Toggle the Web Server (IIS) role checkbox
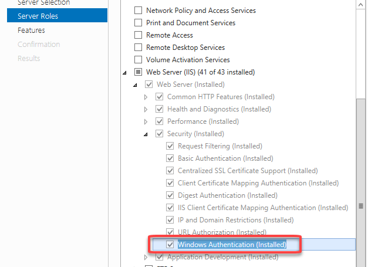The image size is (368, 267). pos(139,72)
